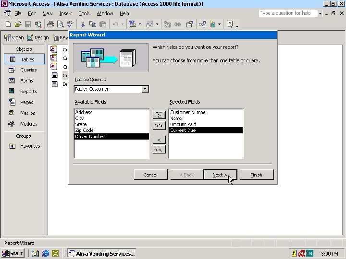Remove selected field with < button

159,140
